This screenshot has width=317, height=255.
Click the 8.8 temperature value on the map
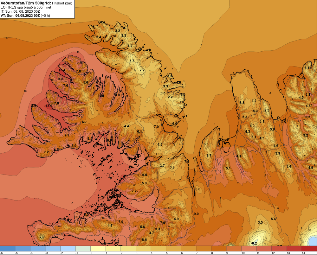(x=55, y=93)
